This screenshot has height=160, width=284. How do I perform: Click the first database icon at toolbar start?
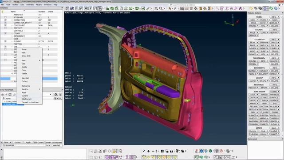[x=67, y=8]
